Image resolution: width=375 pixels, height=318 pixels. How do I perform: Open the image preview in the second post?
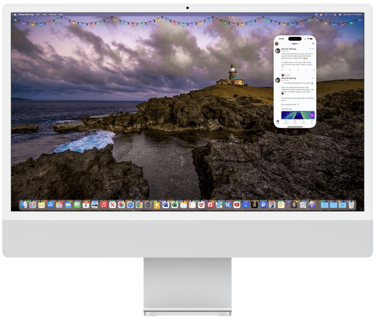coord(297,115)
